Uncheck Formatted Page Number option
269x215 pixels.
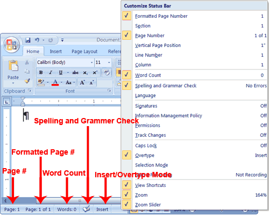pos(126,16)
